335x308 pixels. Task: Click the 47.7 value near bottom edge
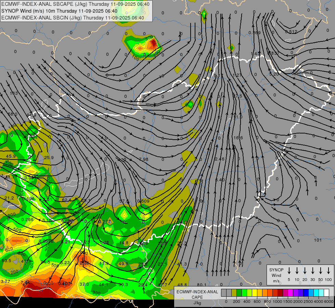163,285
